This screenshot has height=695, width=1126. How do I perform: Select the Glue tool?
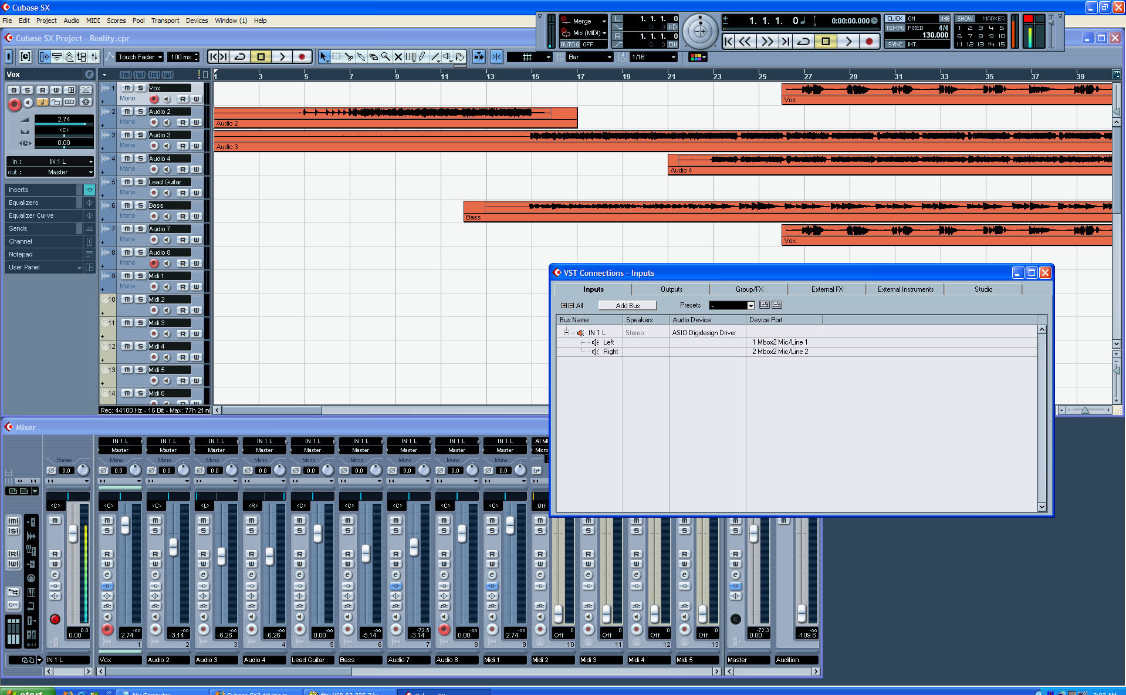pyautogui.click(x=361, y=57)
